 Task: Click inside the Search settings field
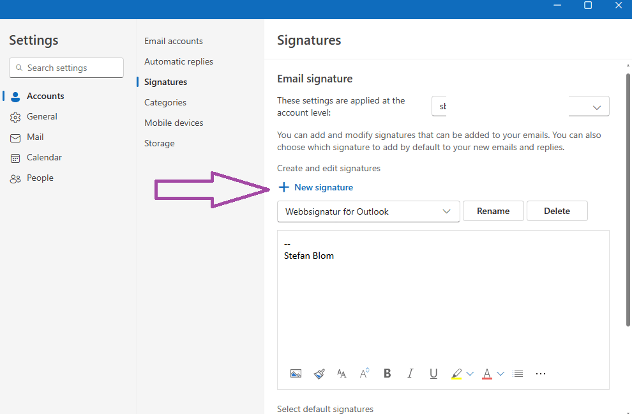point(66,68)
